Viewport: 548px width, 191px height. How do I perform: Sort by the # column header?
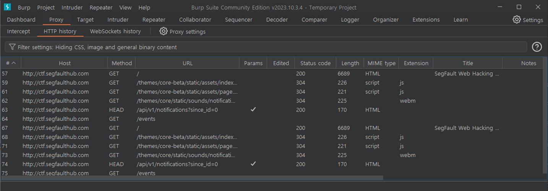[x=10, y=63]
